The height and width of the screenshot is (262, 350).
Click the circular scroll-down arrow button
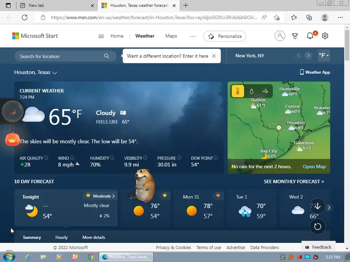pyautogui.click(x=318, y=206)
